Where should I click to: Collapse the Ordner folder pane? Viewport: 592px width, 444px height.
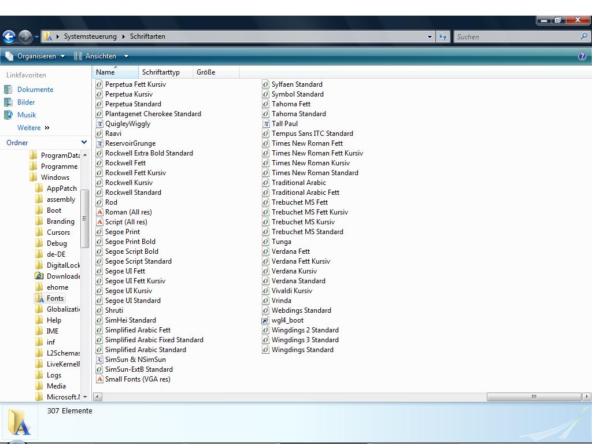tap(84, 142)
